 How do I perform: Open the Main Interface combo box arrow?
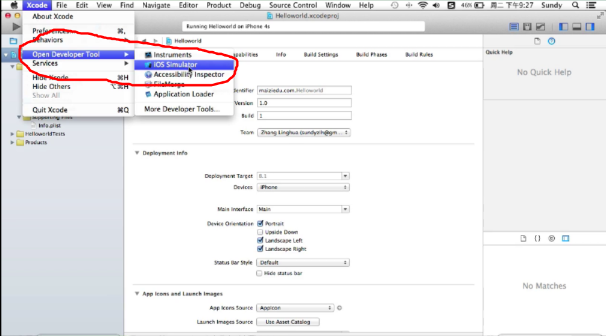tap(345, 209)
